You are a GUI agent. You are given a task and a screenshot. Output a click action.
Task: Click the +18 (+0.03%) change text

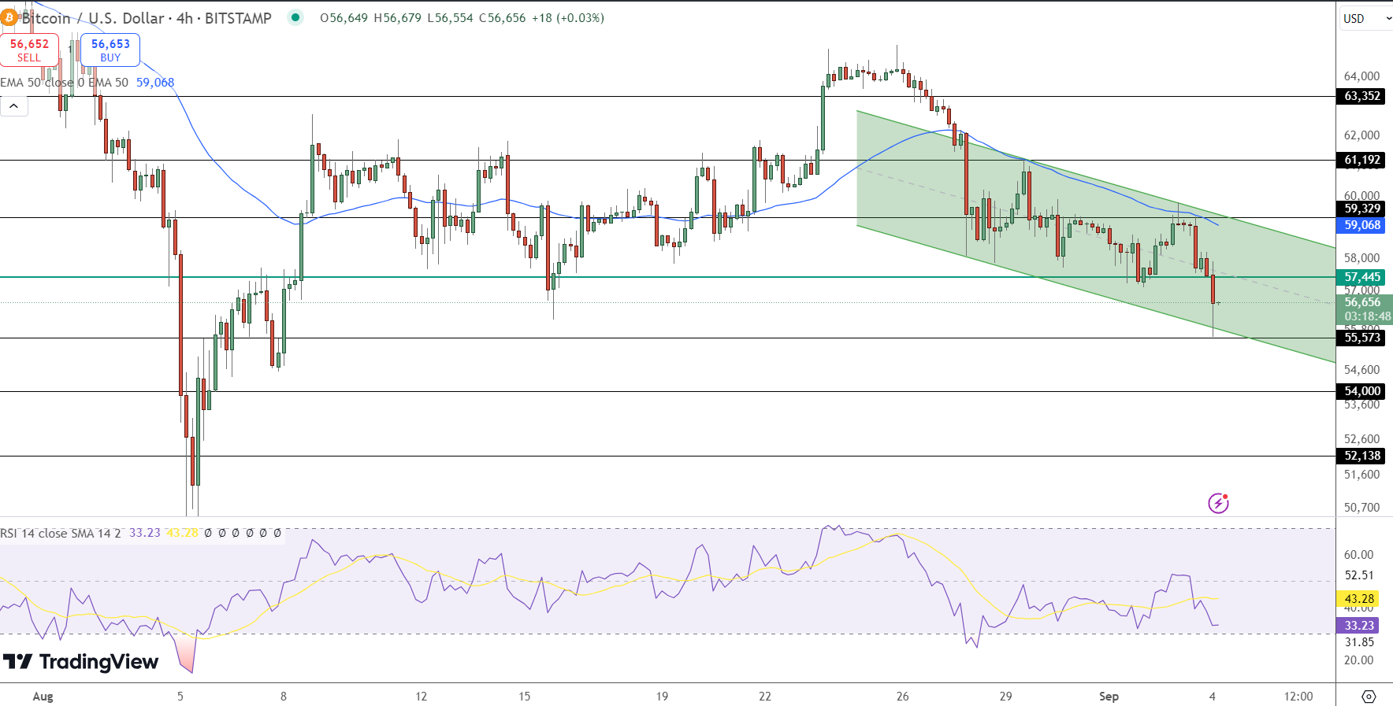tap(568, 18)
